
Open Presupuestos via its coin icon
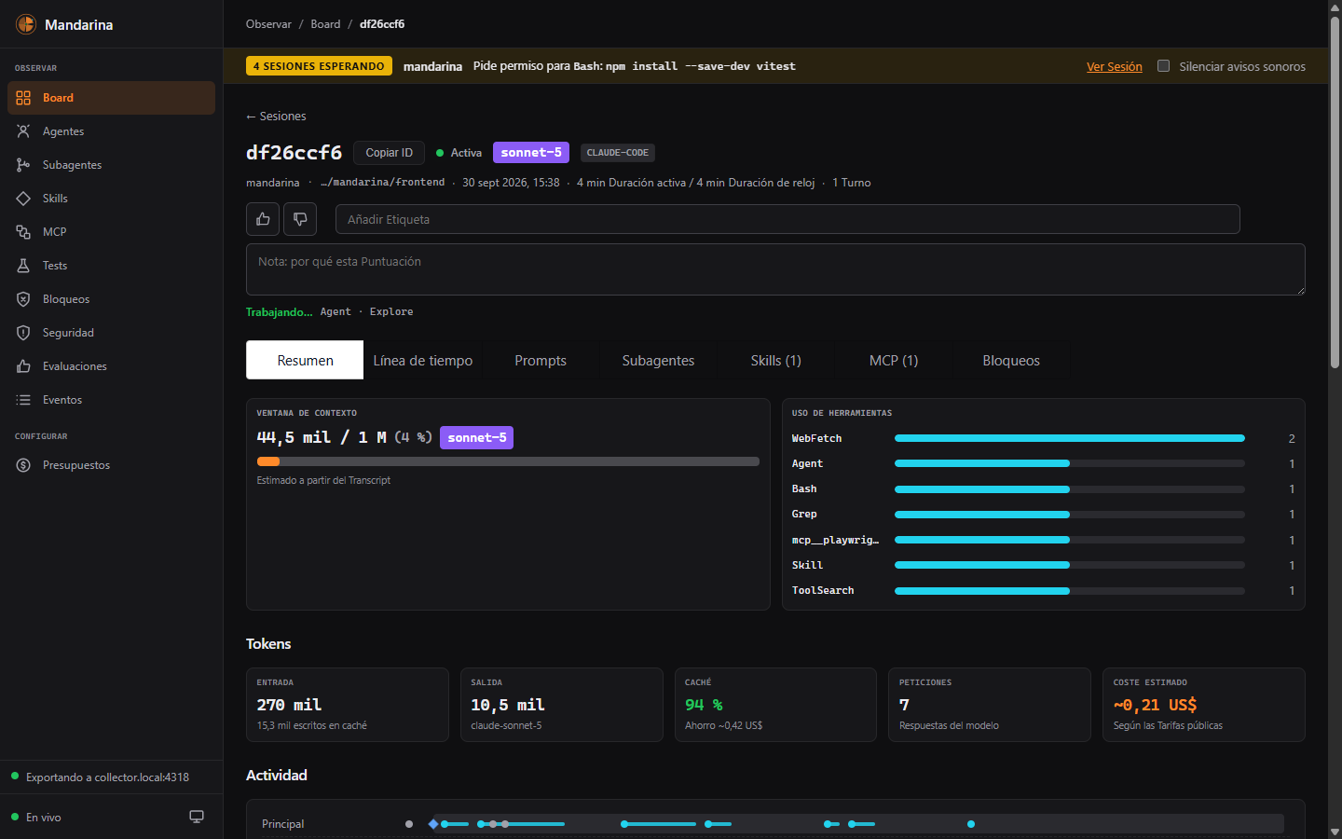coord(23,465)
